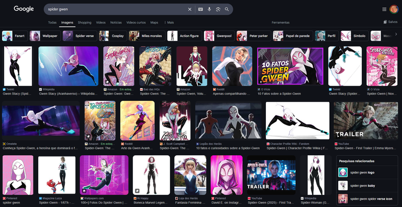
Task: Open the on-screen keyboard icon
Action: (x=200, y=9)
